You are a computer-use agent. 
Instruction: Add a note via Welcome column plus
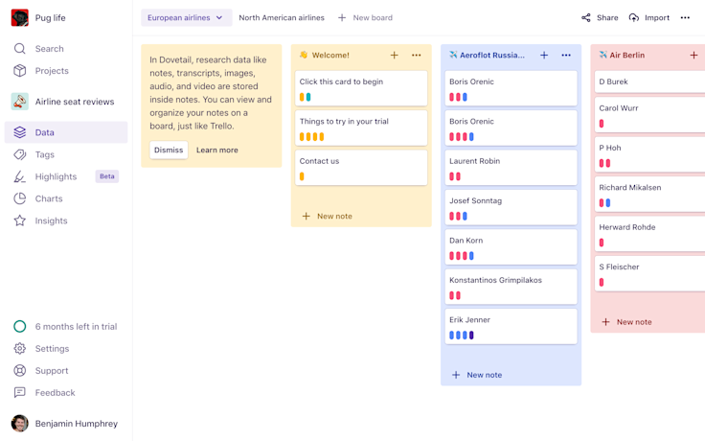pos(395,55)
